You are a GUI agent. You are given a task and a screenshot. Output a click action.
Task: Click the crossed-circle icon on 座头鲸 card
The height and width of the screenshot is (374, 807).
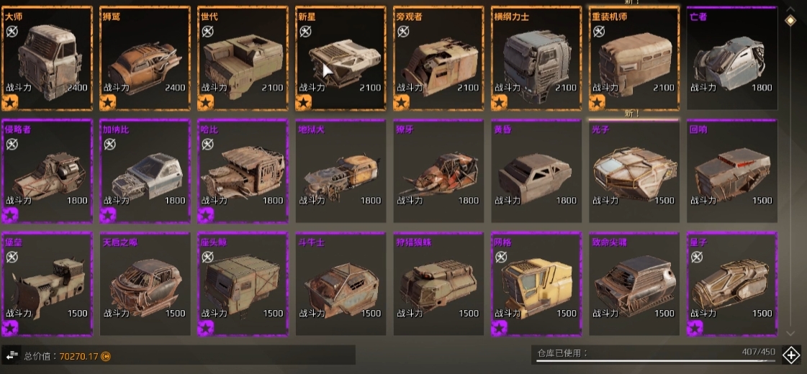click(207, 257)
